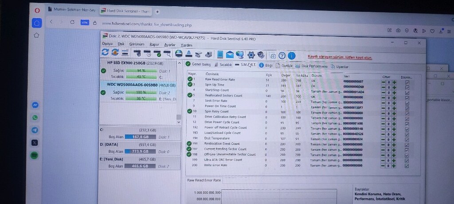Decrease offset with minus for Disk Temperature
The height and width of the screenshot is (204, 454).
[383, 140]
